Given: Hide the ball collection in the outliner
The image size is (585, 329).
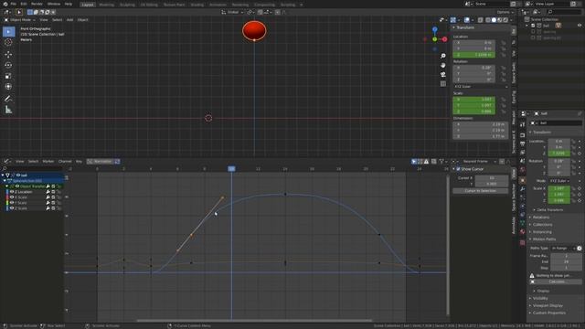Looking at the screenshot, I should point(579,26).
